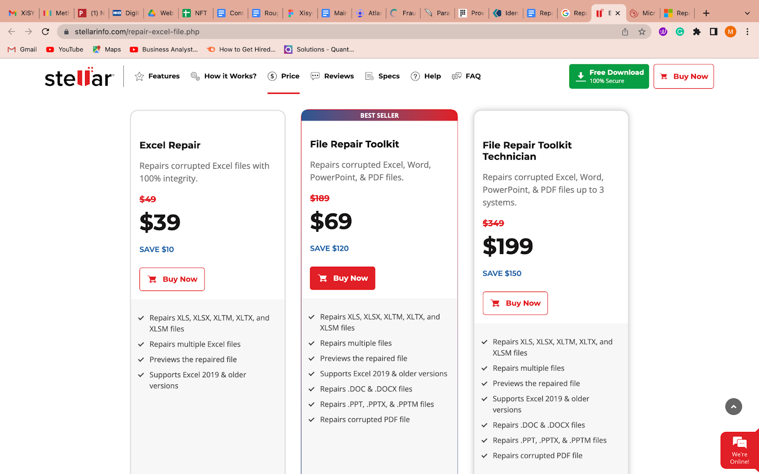Bookmark this page with the star icon
Screen dimensions: 759x474
(x=642, y=32)
